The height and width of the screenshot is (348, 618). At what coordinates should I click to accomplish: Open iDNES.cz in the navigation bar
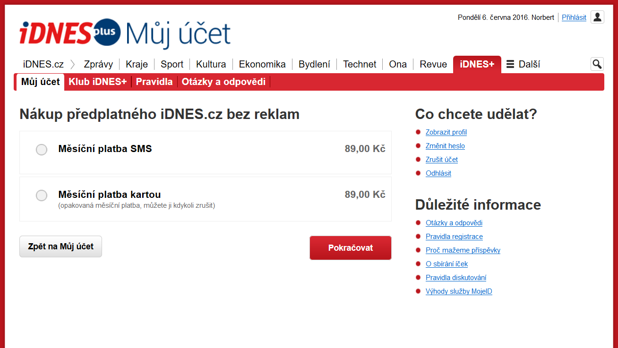[x=43, y=64]
